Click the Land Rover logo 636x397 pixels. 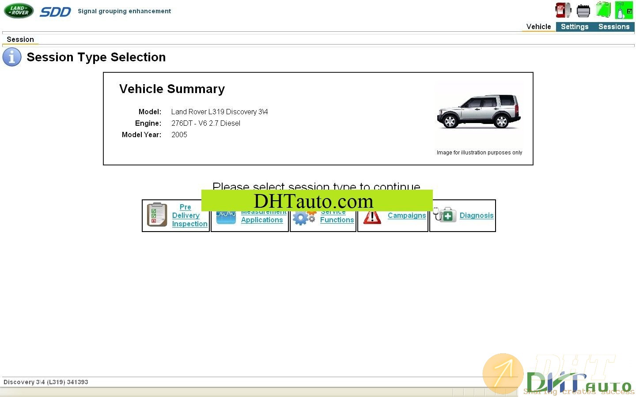(19, 11)
